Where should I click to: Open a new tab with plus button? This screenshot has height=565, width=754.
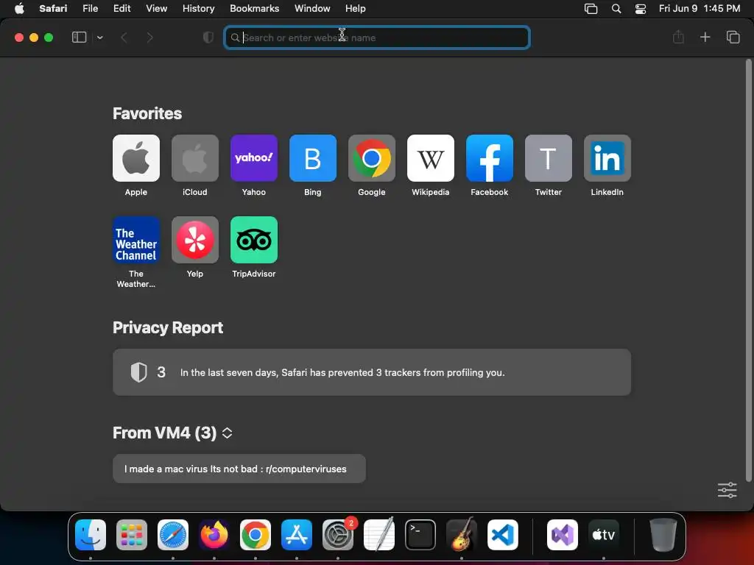point(705,37)
